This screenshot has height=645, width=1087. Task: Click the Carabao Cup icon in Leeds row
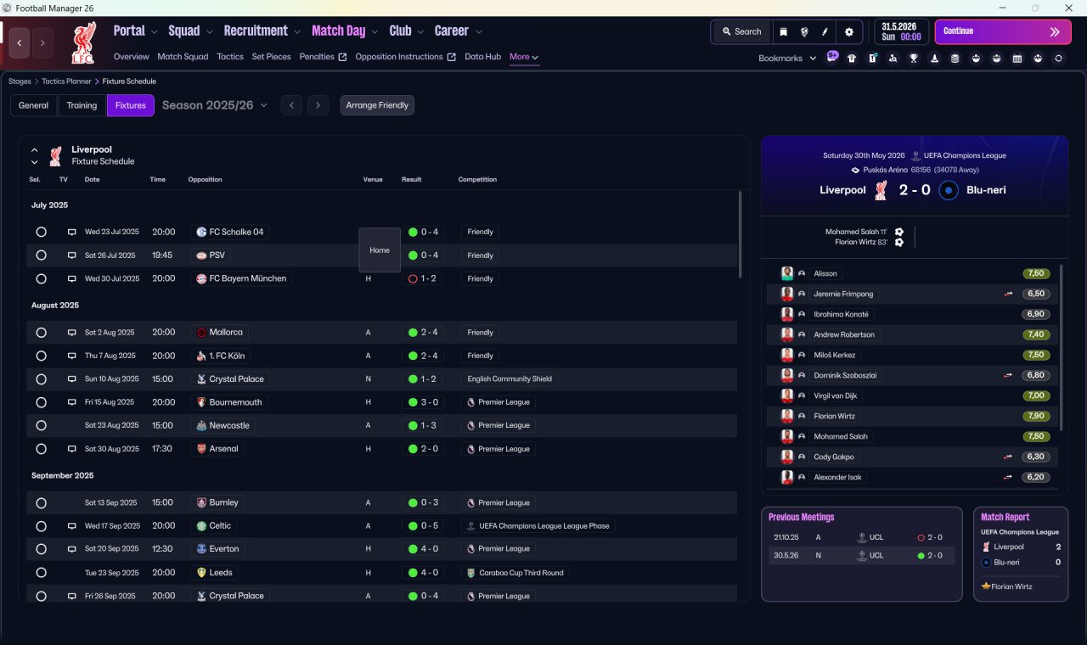(470, 573)
